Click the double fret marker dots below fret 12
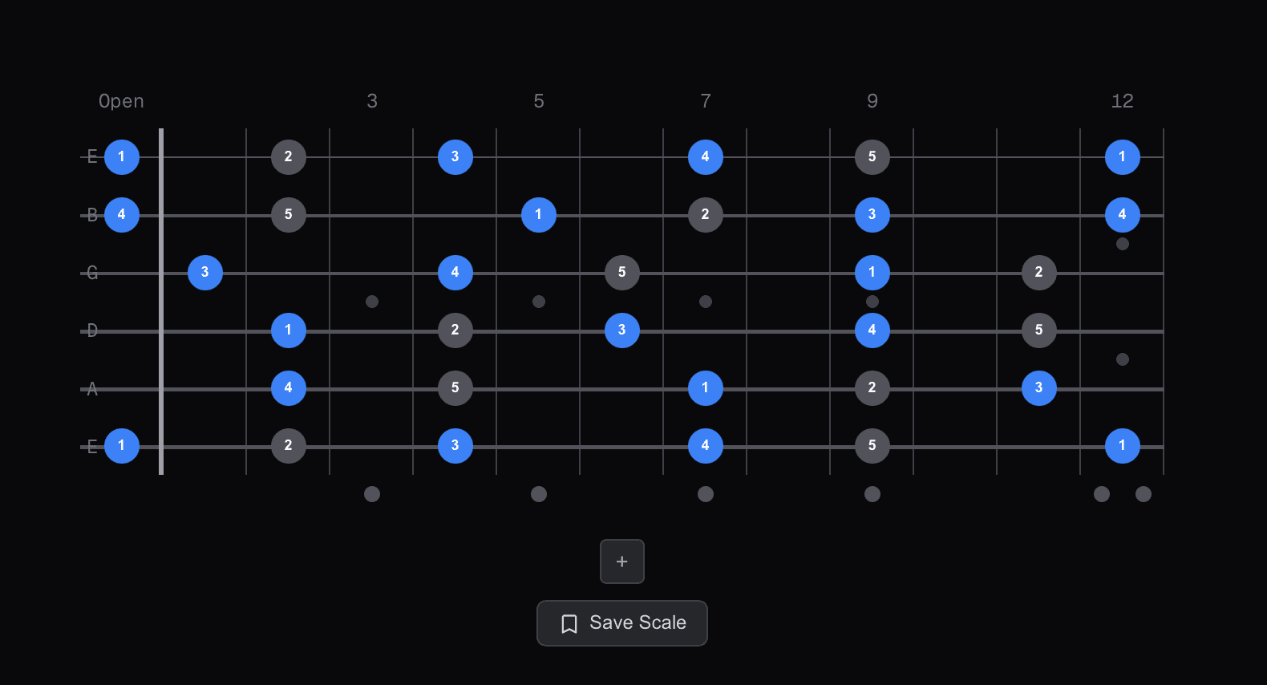Screen dimensions: 1267x685 click(1122, 495)
